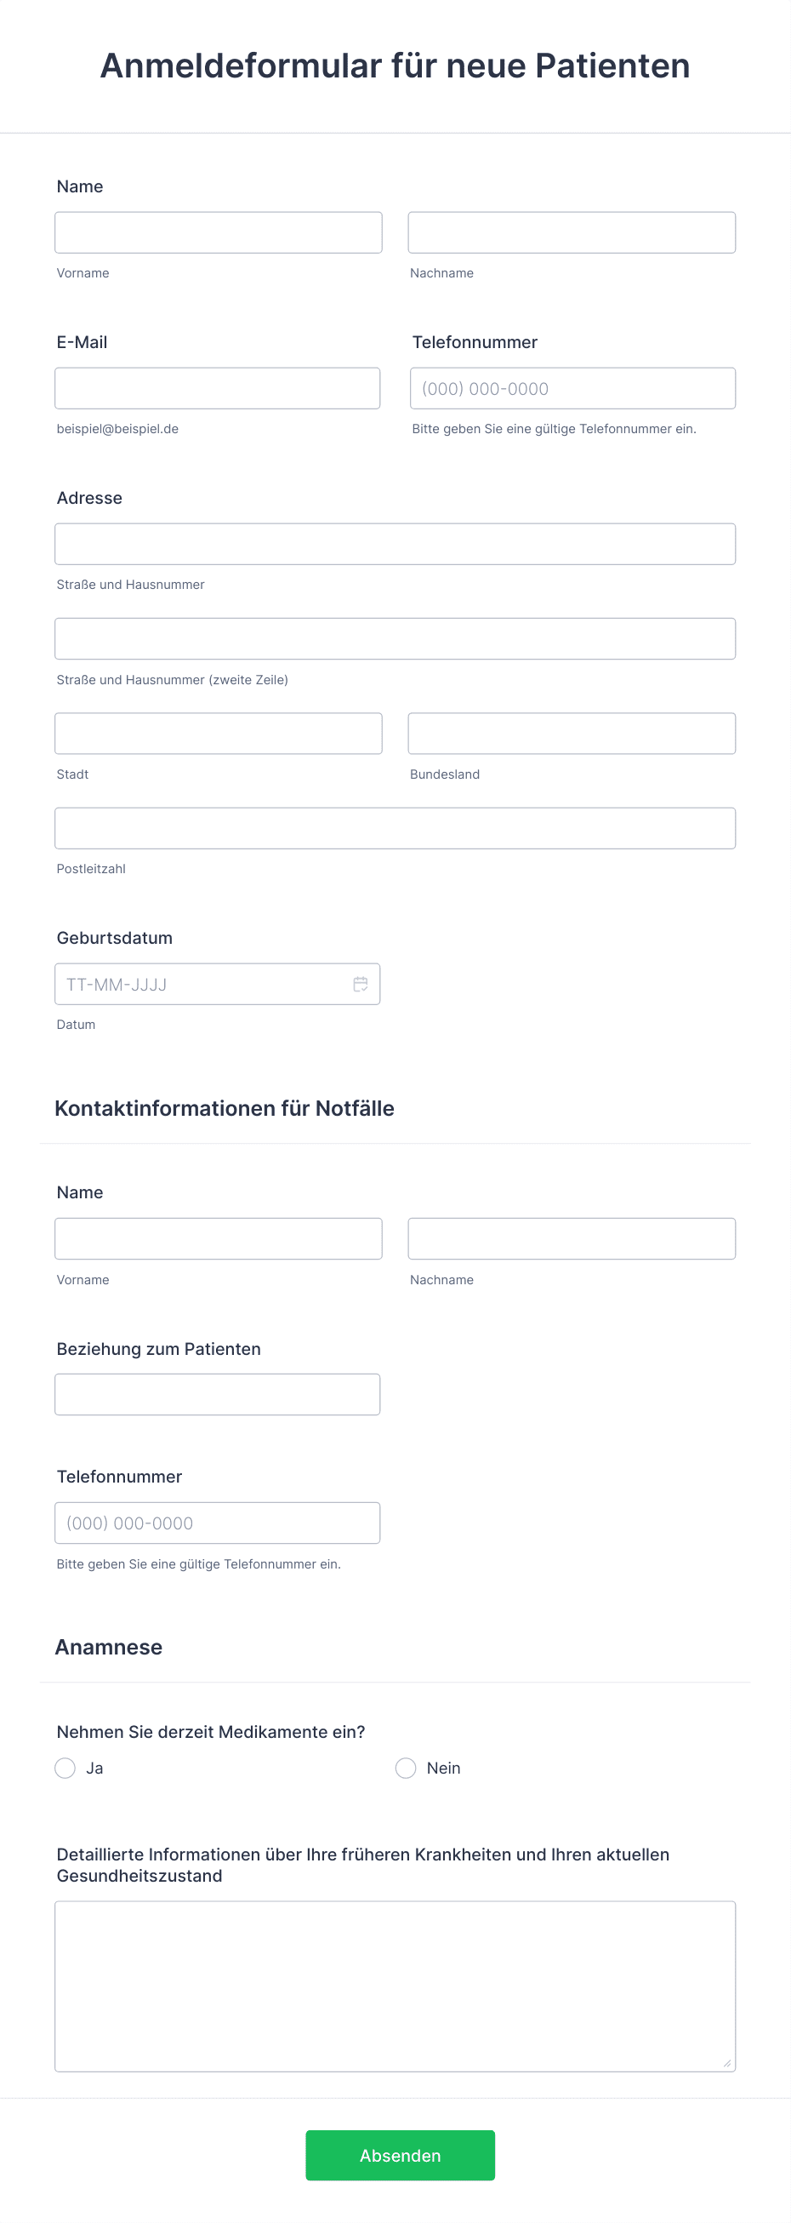Select the Nein radio button for Medikamente

[406, 1768]
